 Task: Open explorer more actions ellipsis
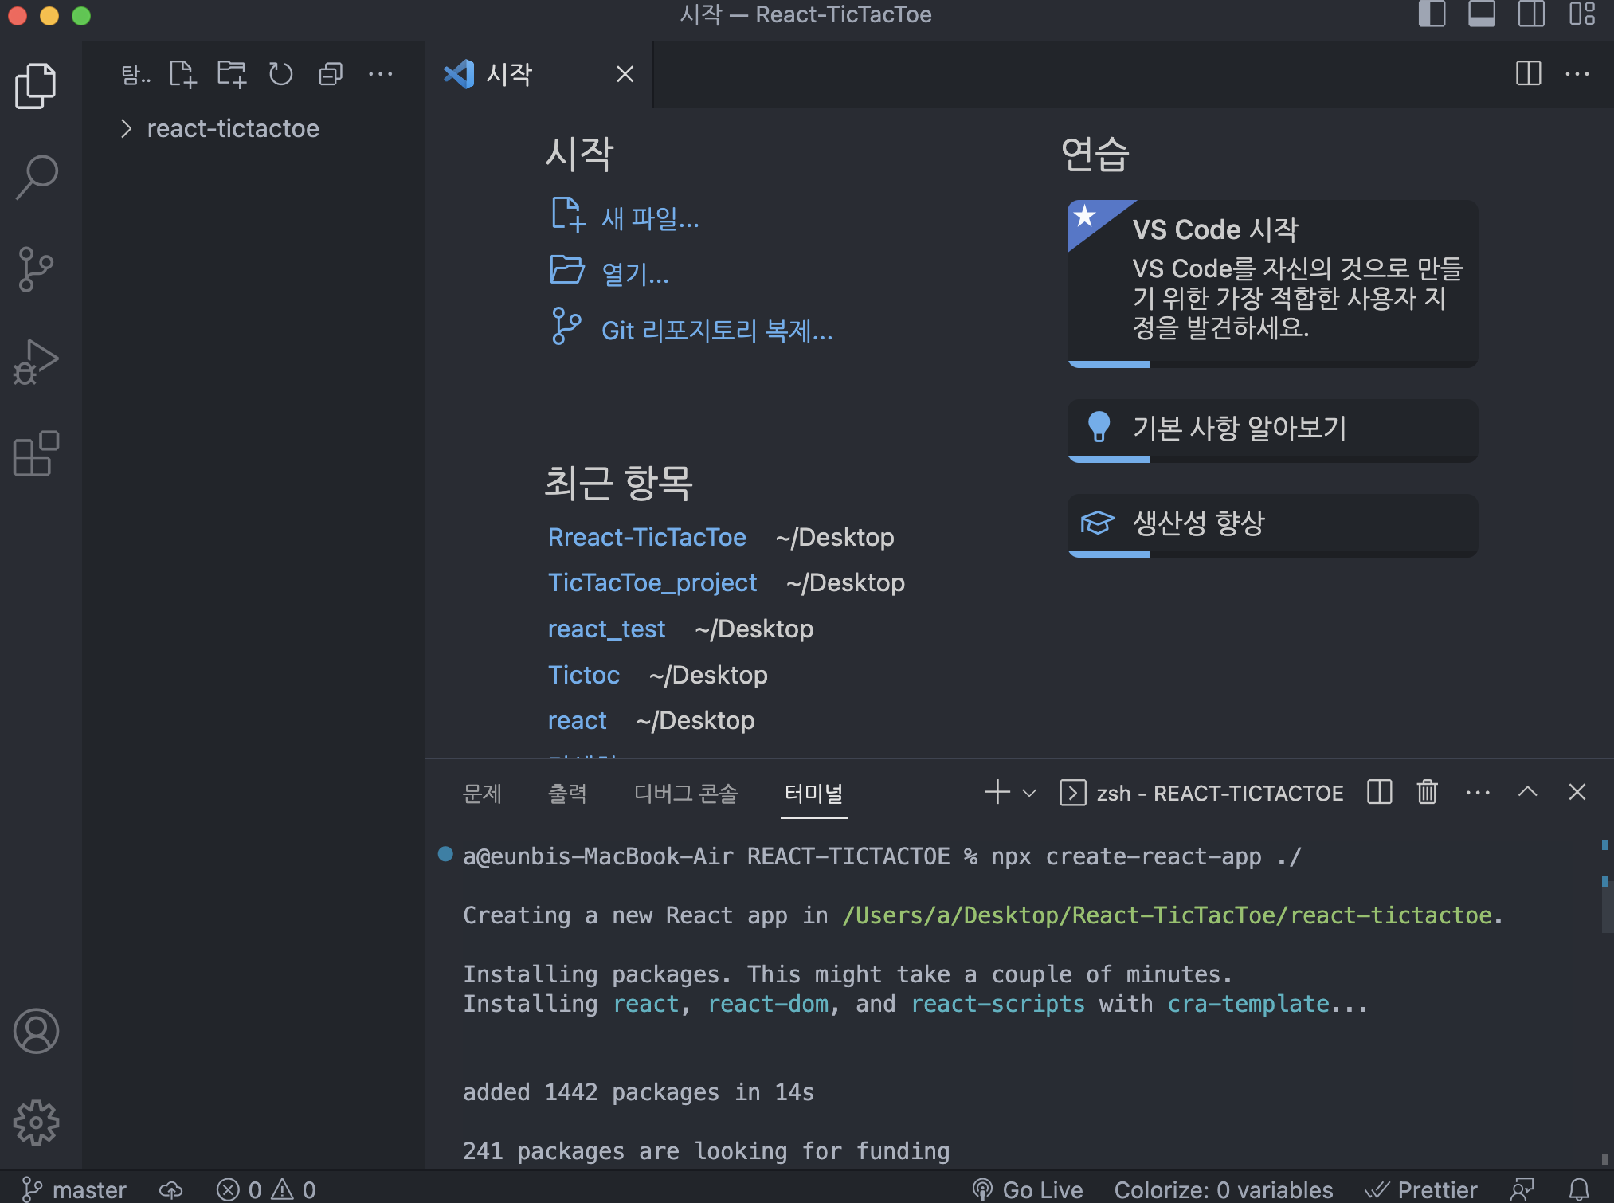click(381, 75)
